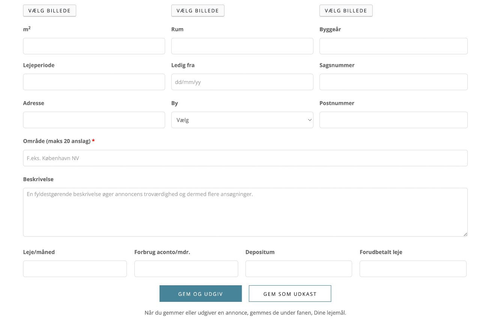Save as draft with Gem som Udkast
Screen dimensions: 488x324
[x=290, y=294]
